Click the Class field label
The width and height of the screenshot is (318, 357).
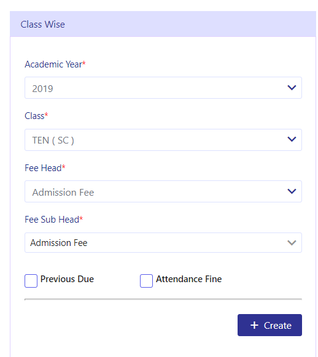click(36, 116)
